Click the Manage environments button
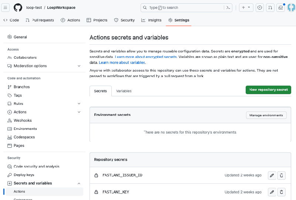 pyautogui.click(x=266, y=115)
